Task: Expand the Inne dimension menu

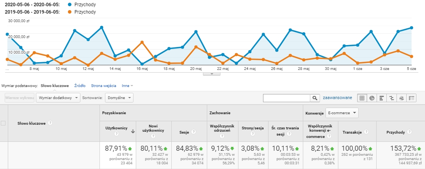Action: pos(127,86)
